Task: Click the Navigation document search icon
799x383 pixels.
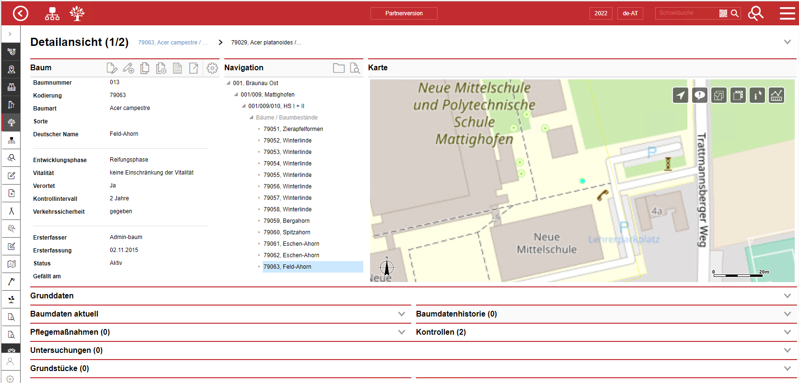Action: 355,68
